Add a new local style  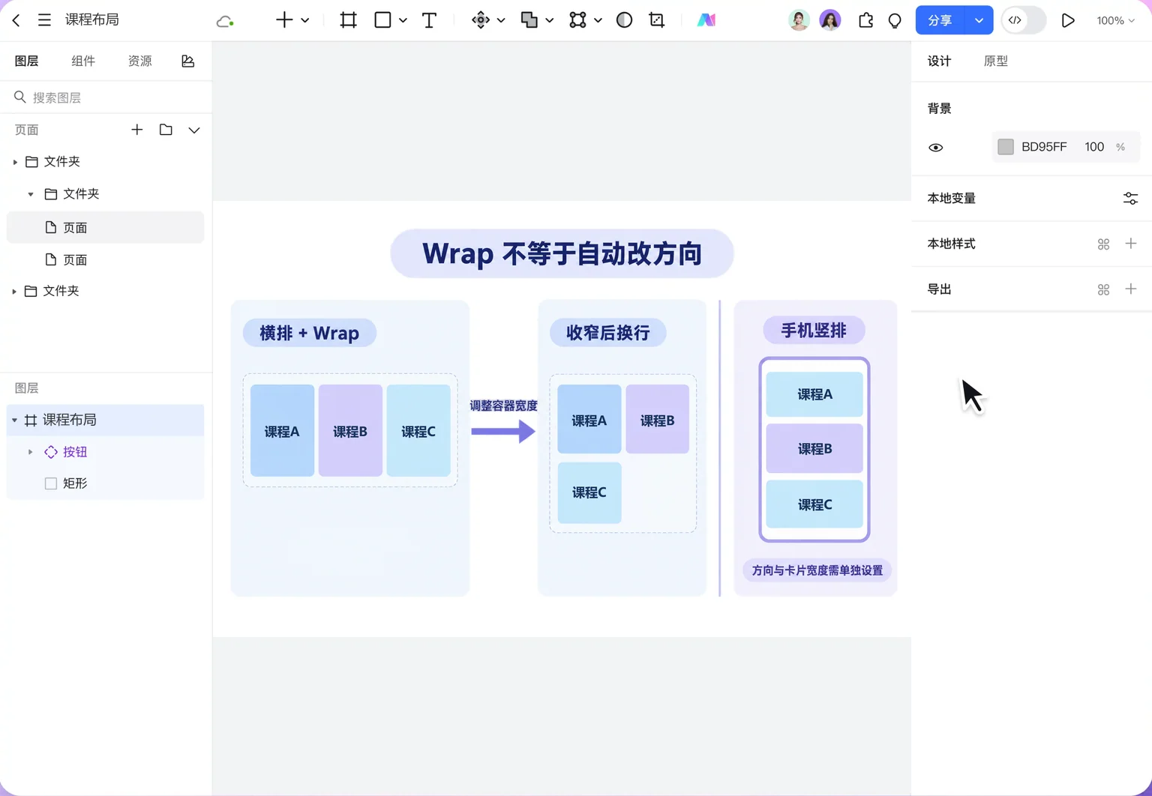coord(1131,244)
